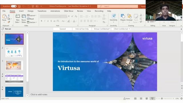Expand the Virtusa Confidential dropdown
183x103 pixels.
click(x=110, y=29)
